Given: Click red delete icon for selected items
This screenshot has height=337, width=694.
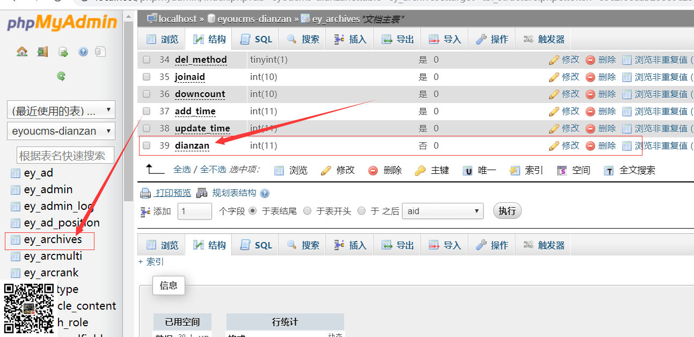Looking at the screenshot, I should point(373,171).
